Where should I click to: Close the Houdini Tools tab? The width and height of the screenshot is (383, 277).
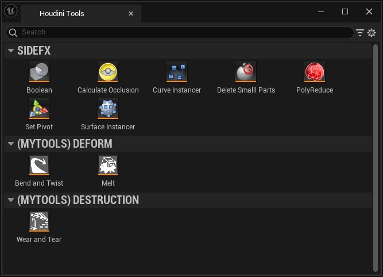[x=131, y=13]
